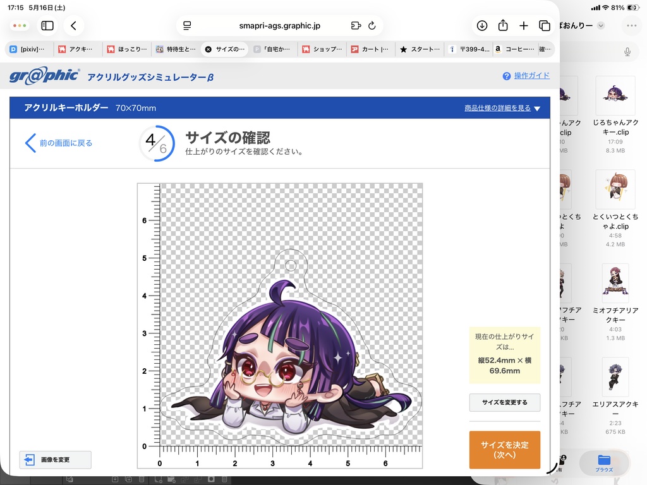Close the サイズの tab with x icon
Image resolution: width=647 pixels, height=485 pixels.
pos(209,49)
